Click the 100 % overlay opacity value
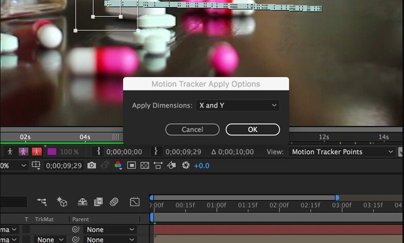 point(69,152)
